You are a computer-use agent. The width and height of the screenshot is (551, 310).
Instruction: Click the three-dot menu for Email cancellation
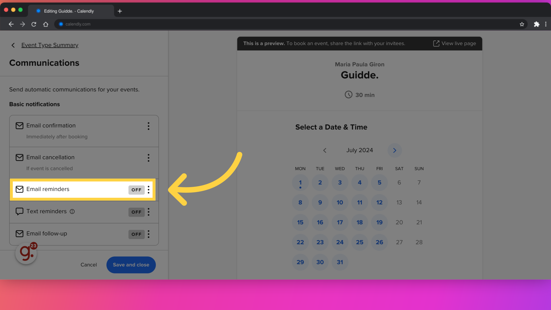149,158
